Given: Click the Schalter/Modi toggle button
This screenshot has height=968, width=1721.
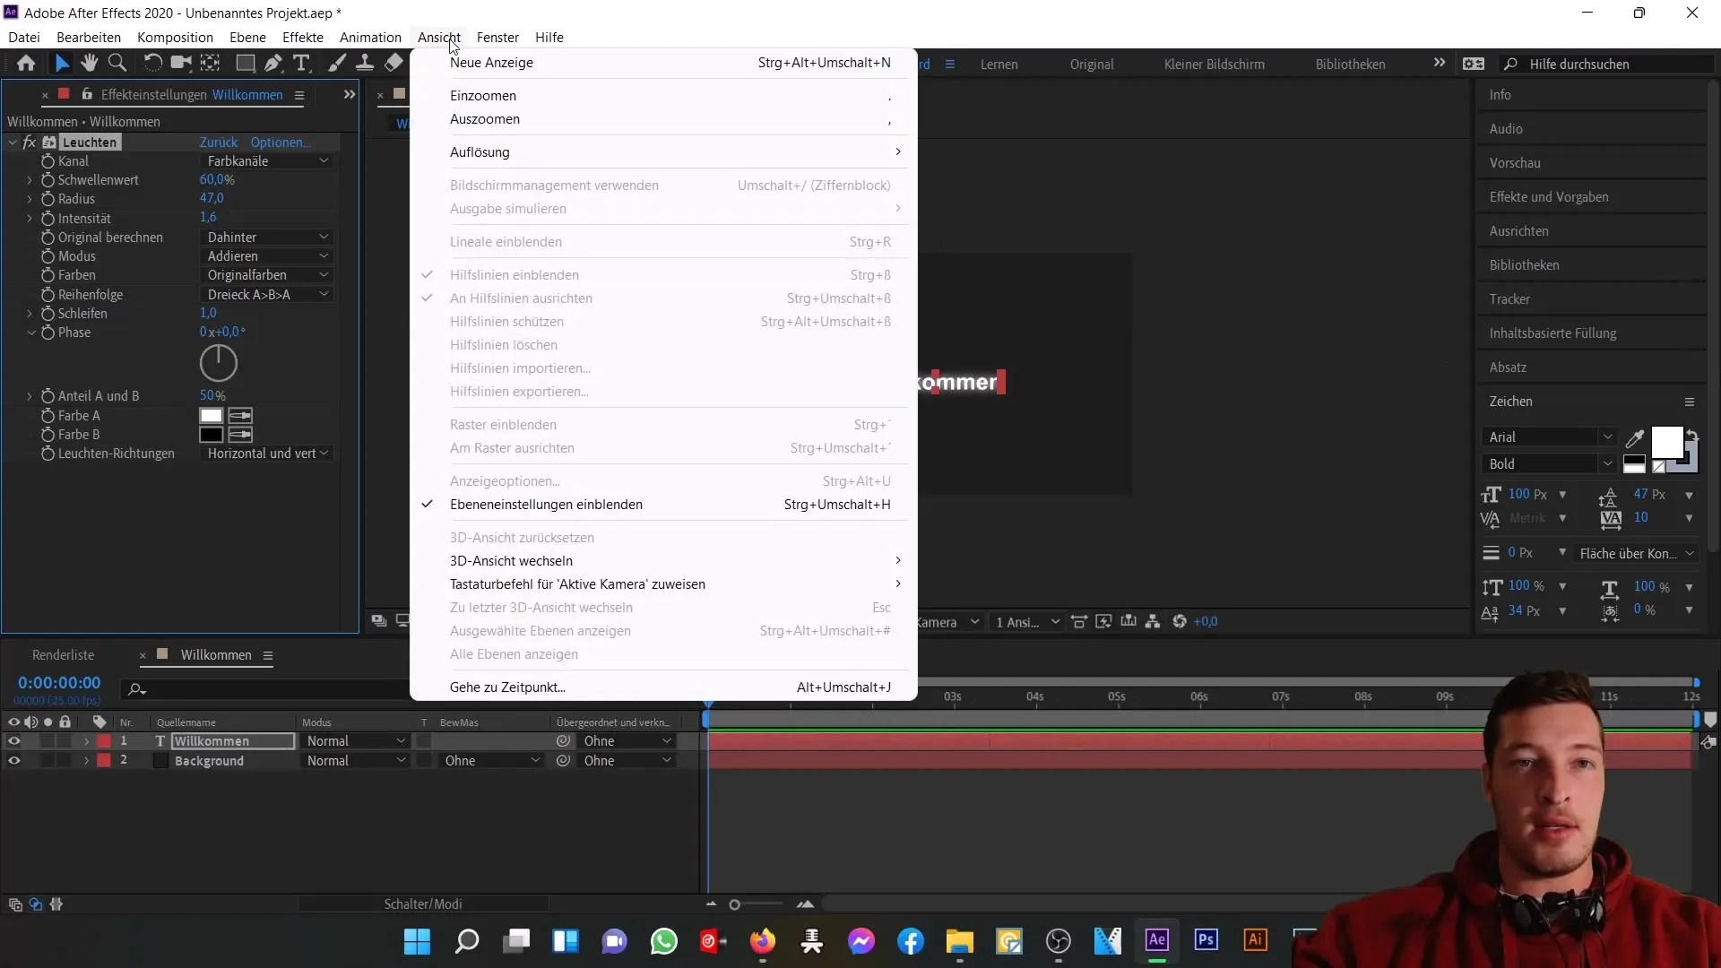Looking at the screenshot, I should tap(423, 904).
